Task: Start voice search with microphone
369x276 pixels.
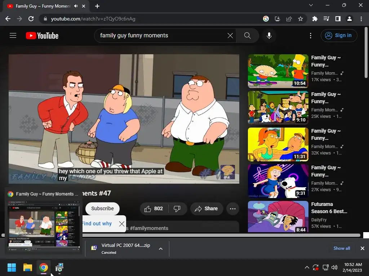Action: [x=269, y=36]
